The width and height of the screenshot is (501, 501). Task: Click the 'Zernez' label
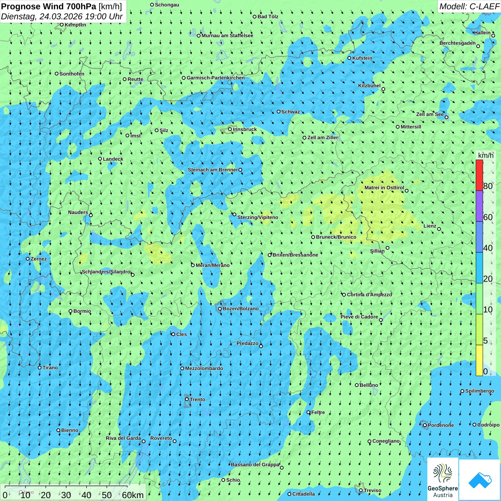(39, 259)
